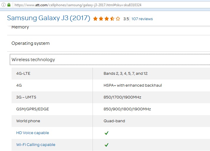Collapse the Wireless technology section
Image resolution: width=210 pixels, height=151 pixels.
[33, 60]
